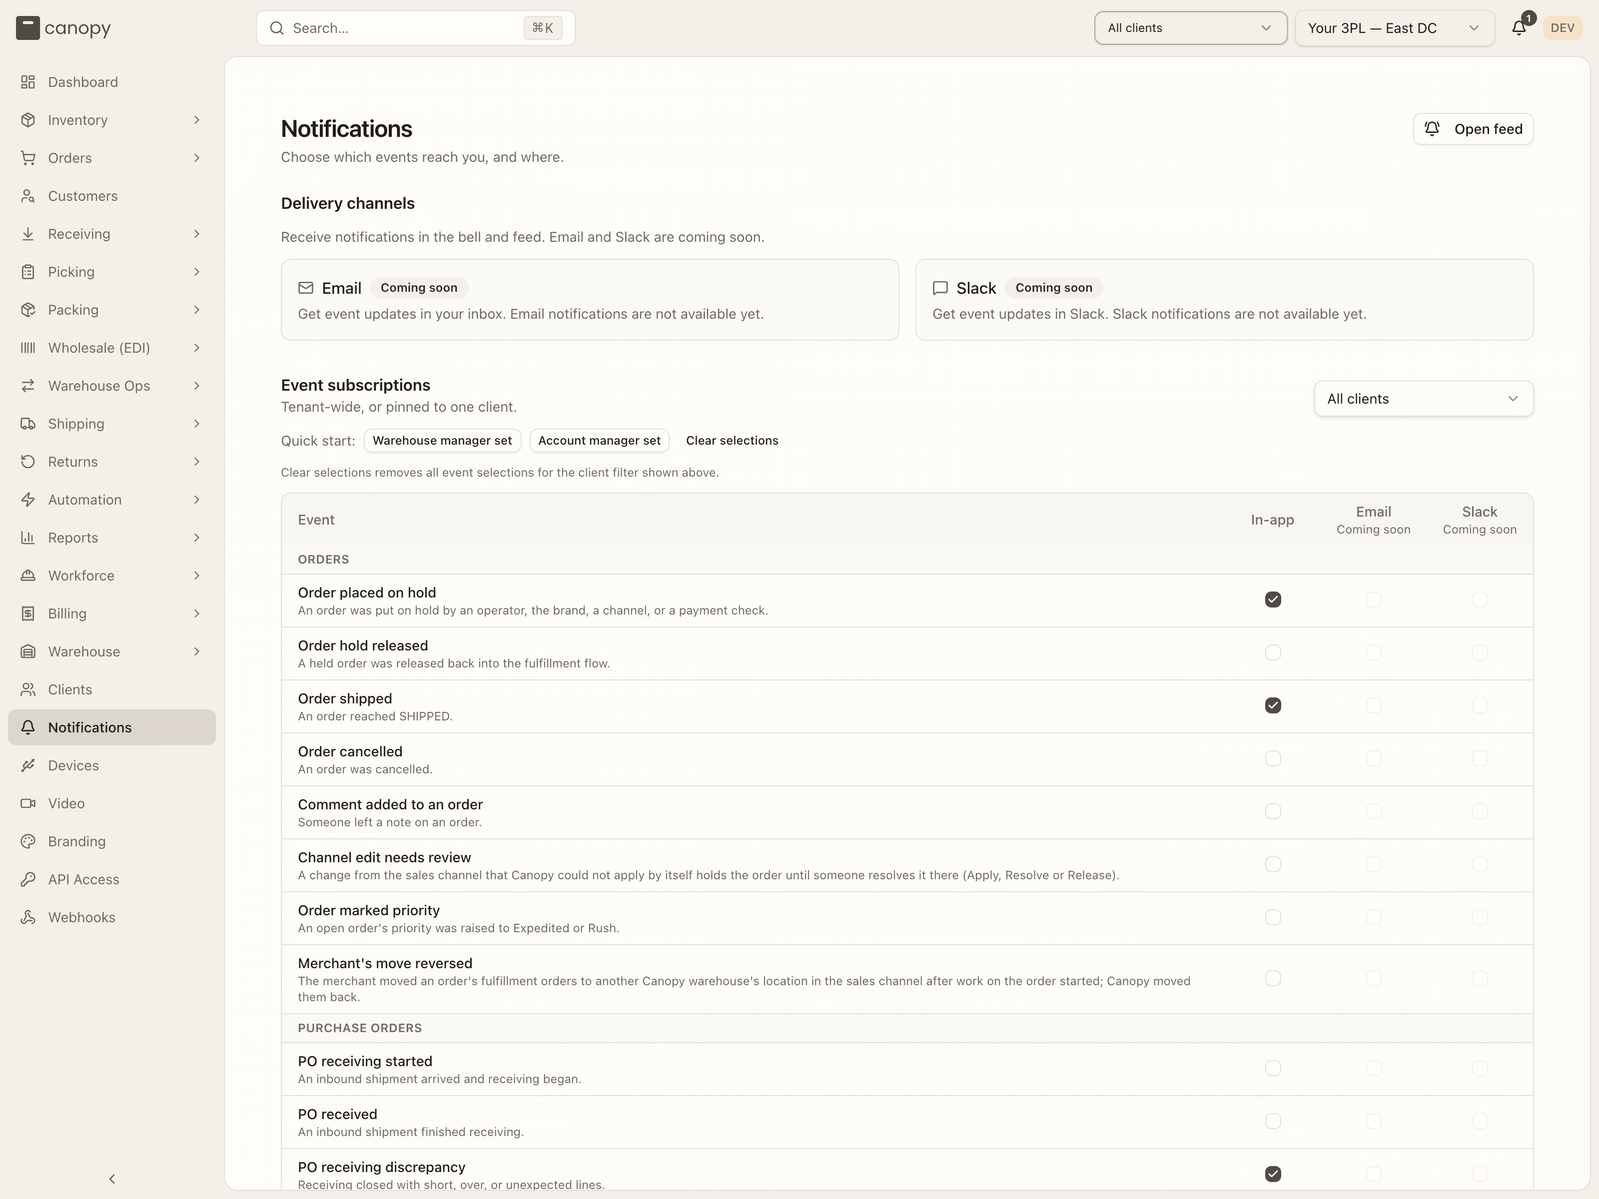Click the Billing receipt icon

click(x=28, y=613)
